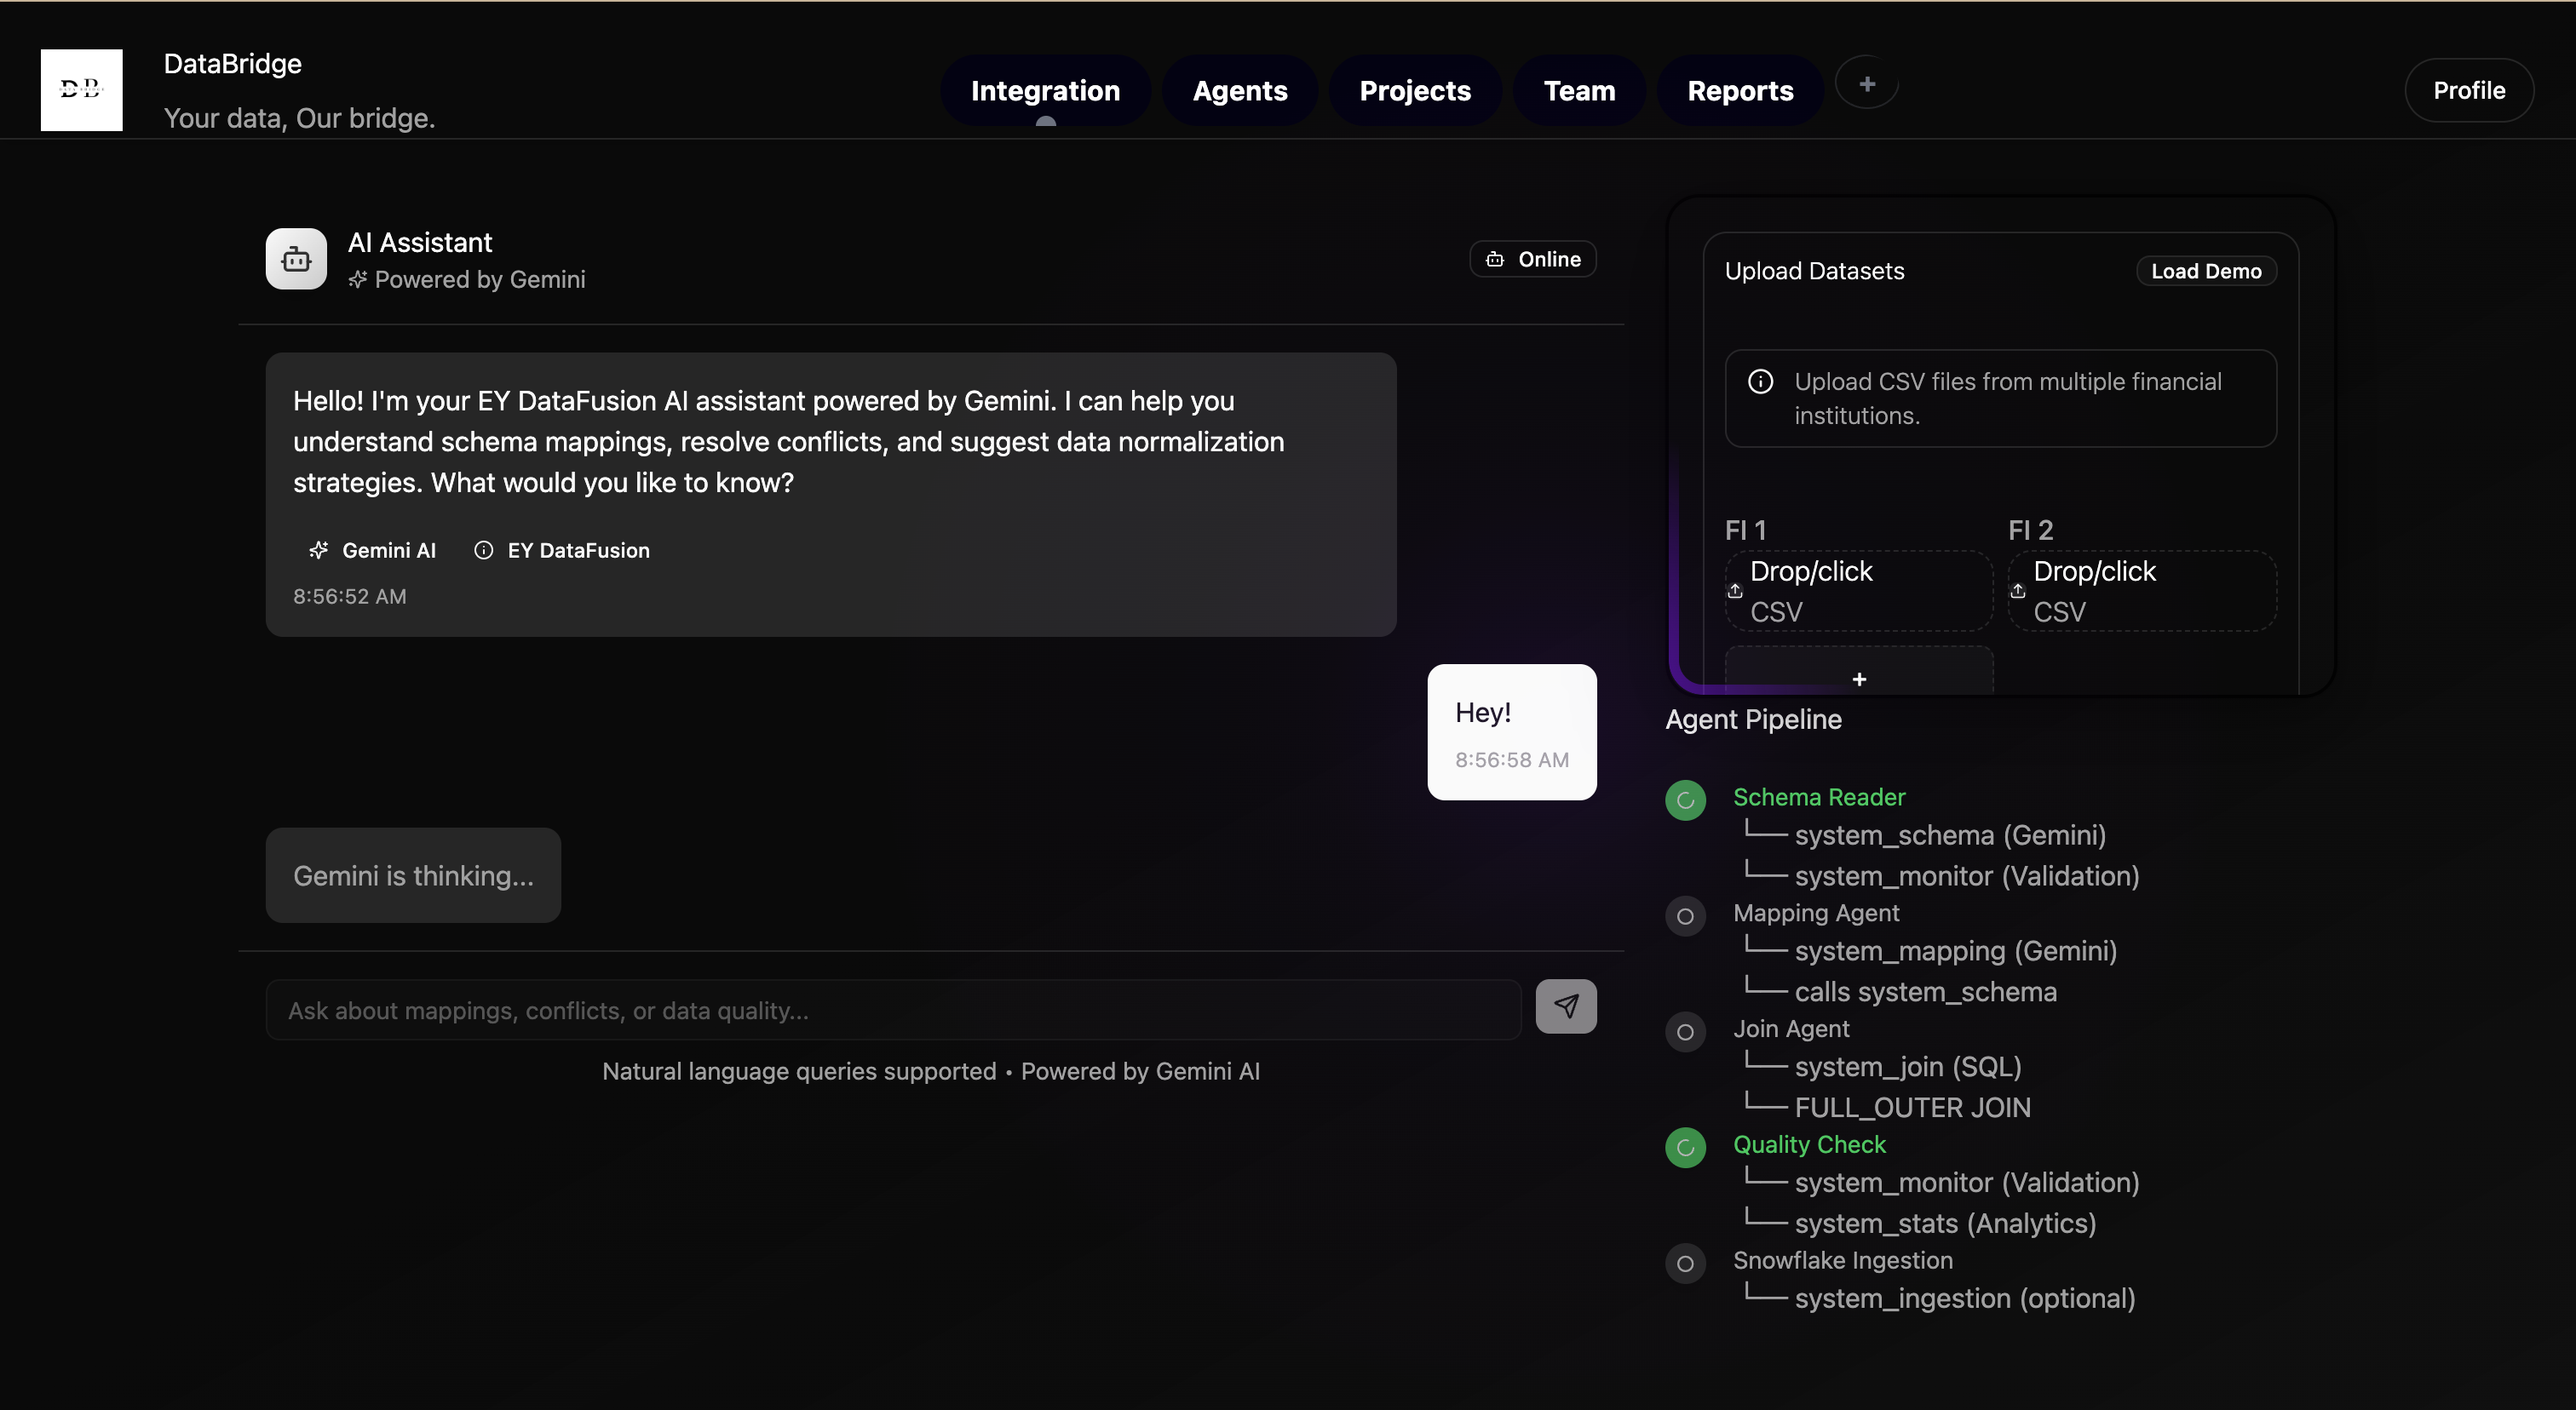Image resolution: width=2576 pixels, height=1410 pixels.
Task: Click the info icon in upload notice
Action: click(1760, 381)
